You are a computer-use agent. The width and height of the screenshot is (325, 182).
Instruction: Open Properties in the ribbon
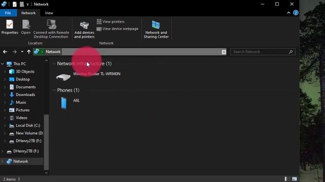(10, 27)
